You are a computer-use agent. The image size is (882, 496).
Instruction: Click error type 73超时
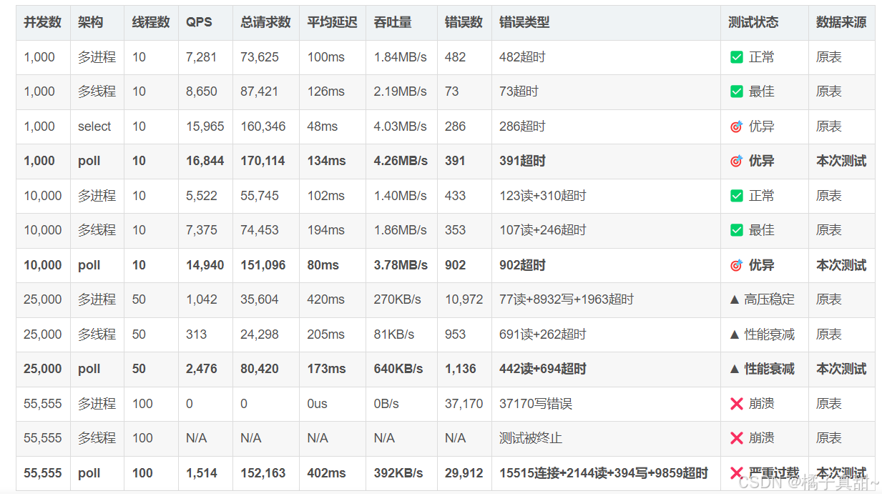click(x=519, y=91)
